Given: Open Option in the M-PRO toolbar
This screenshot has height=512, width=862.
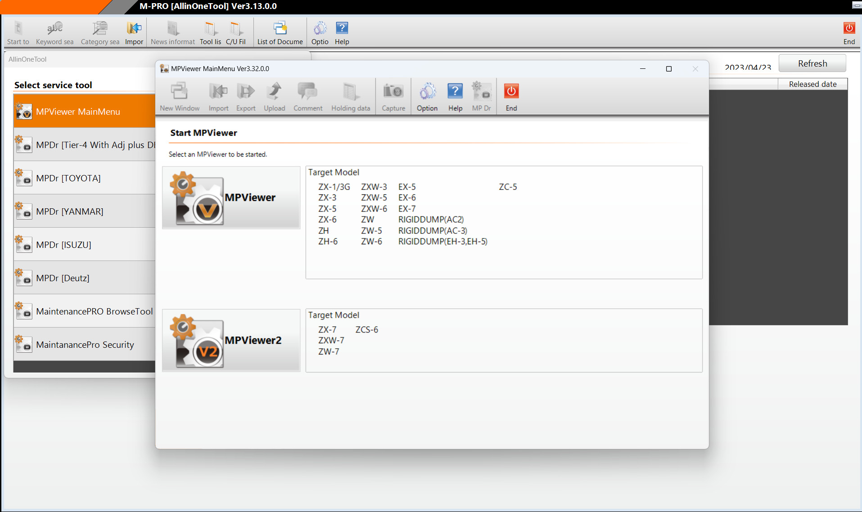Looking at the screenshot, I should coord(320,32).
